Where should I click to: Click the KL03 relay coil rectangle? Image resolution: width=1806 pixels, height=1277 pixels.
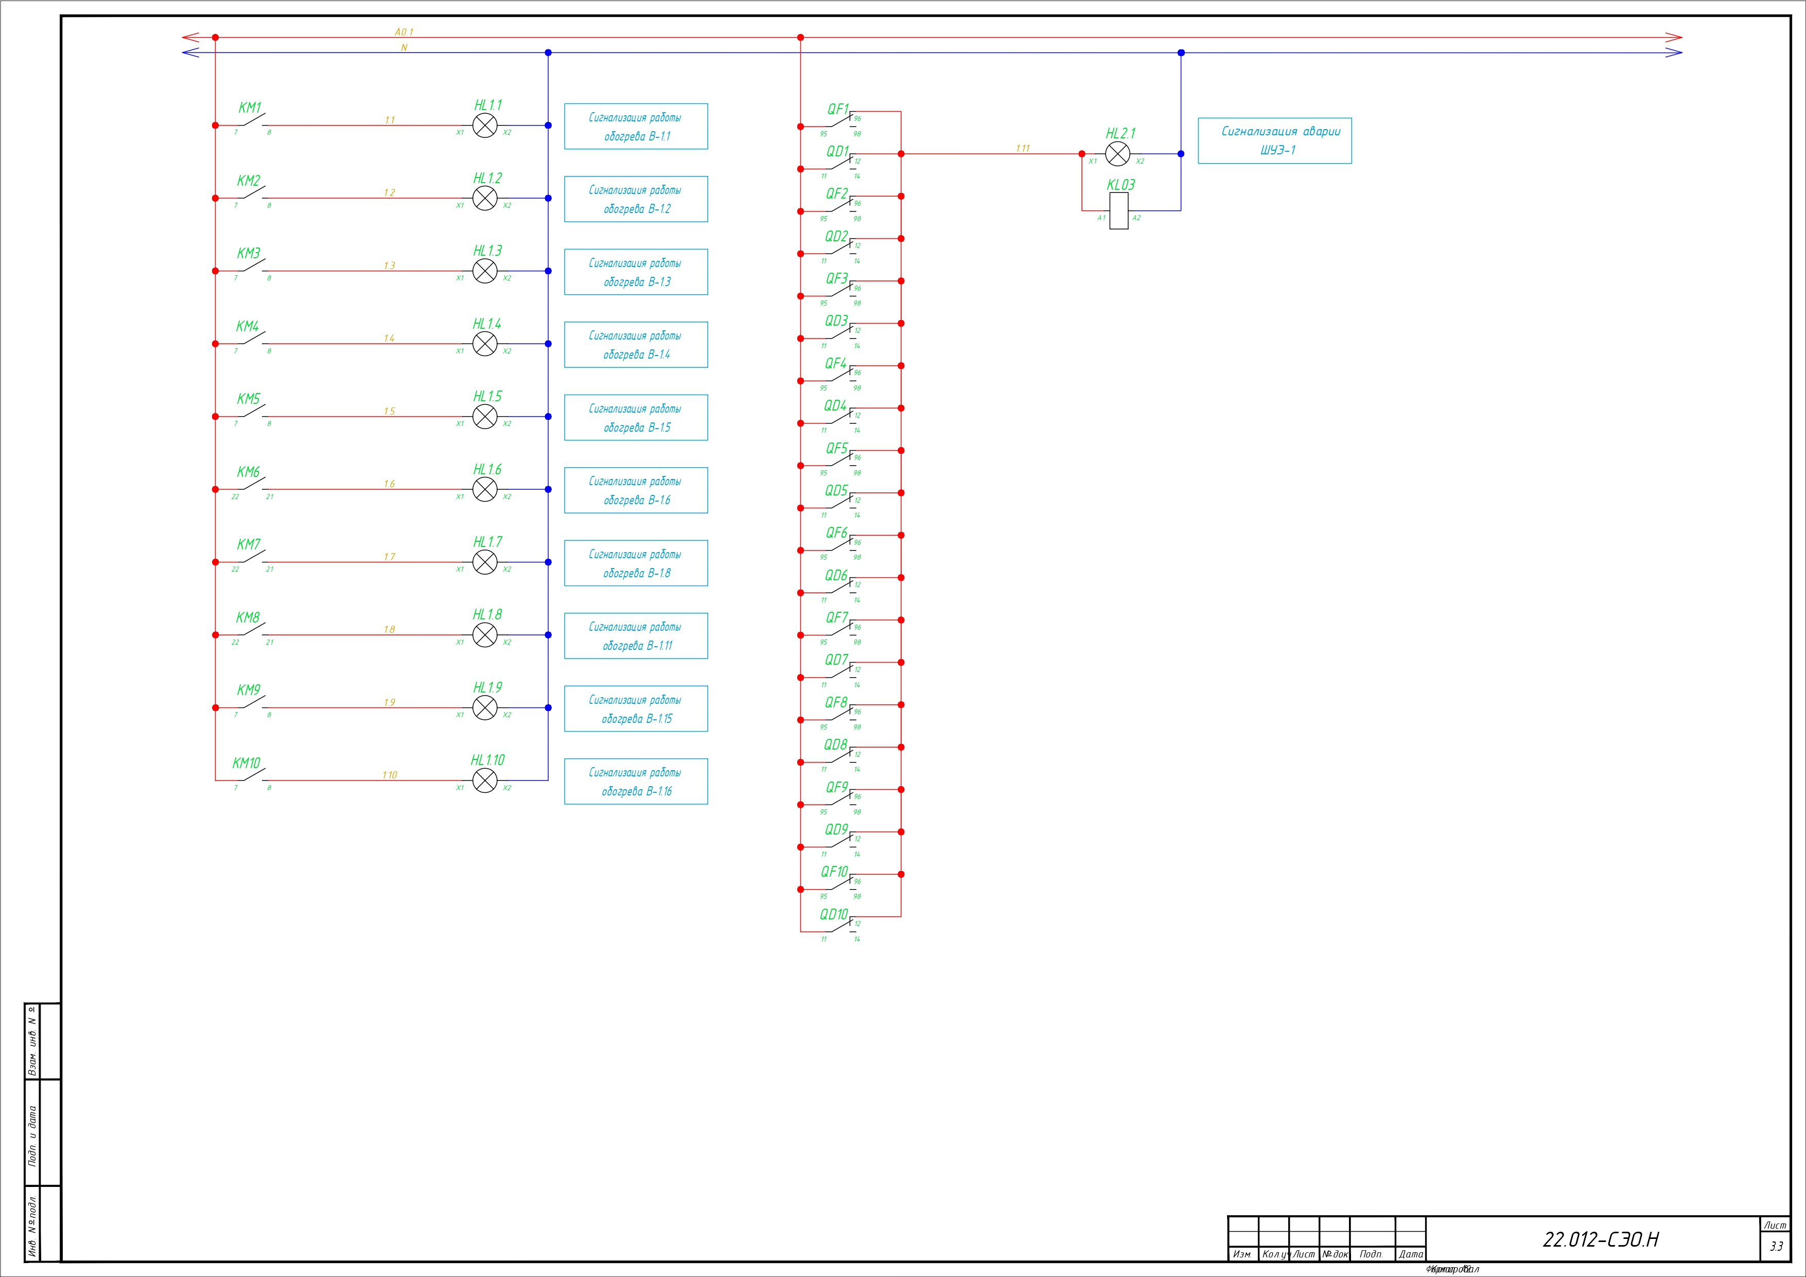[x=1118, y=211]
